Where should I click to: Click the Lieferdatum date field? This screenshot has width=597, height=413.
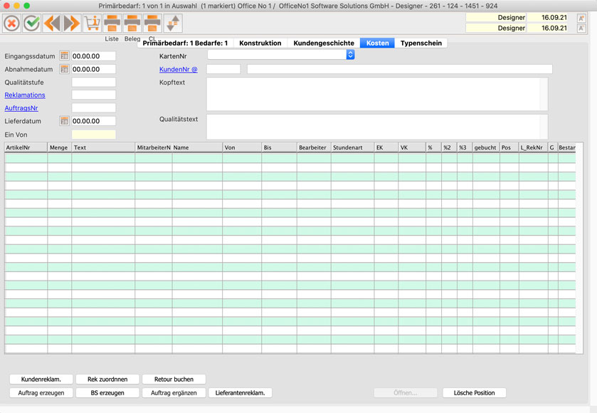(x=94, y=121)
